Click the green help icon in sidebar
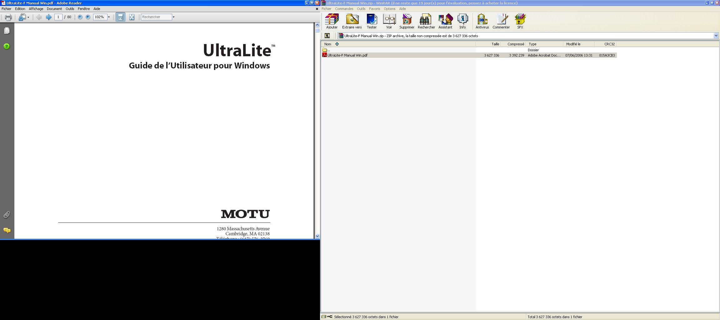Screen dimensions: 720x320 [7, 46]
